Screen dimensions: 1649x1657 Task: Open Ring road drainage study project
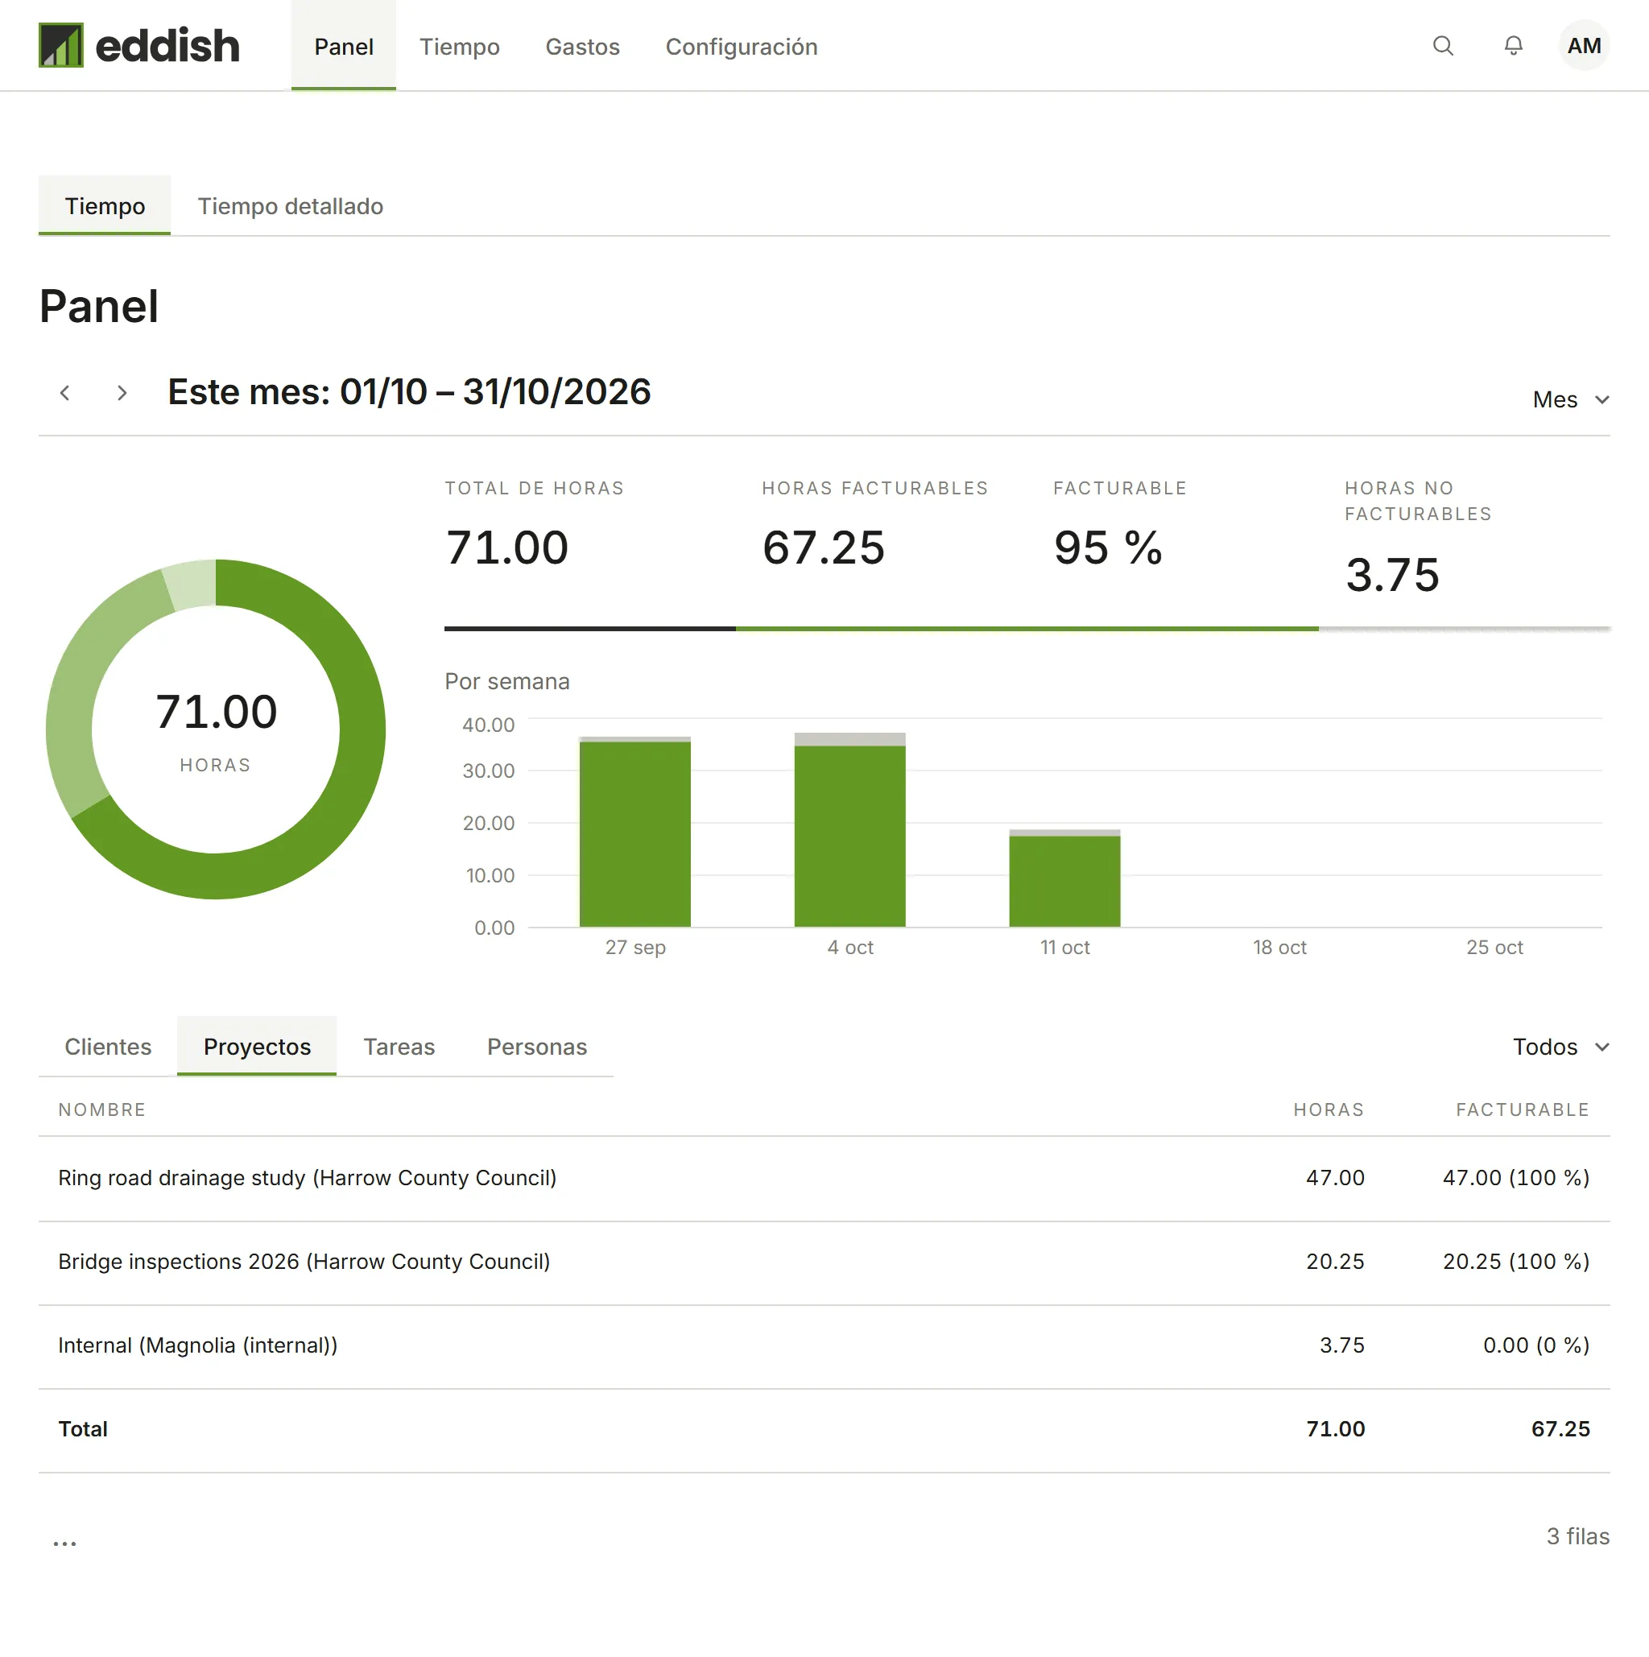(x=308, y=1178)
